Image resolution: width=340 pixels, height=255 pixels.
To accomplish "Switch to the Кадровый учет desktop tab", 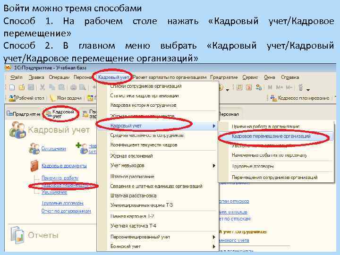I will (x=60, y=114).
